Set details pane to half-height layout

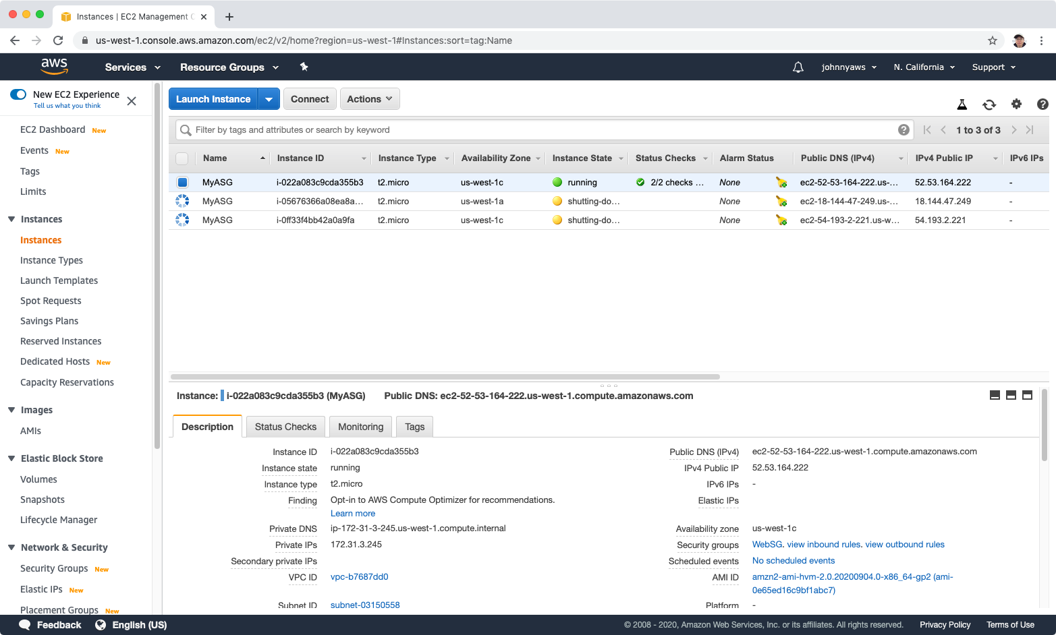pyautogui.click(x=1011, y=395)
